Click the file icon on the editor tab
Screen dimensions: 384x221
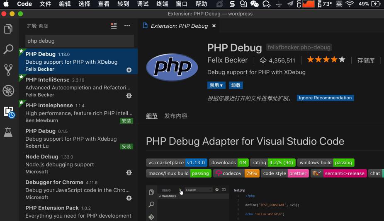pyautogui.click(x=145, y=26)
